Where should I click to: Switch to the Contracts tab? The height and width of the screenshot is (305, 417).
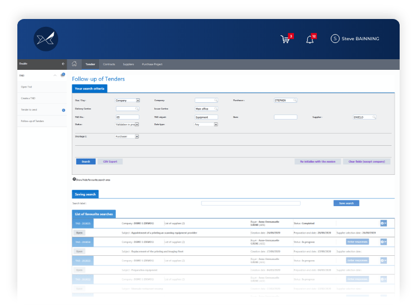click(109, 65)
